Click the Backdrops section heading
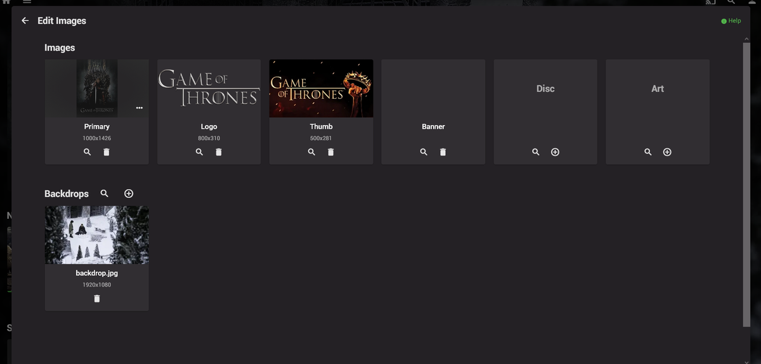The width and height of the screenshot is (761, 364). [x=67, y=193]
